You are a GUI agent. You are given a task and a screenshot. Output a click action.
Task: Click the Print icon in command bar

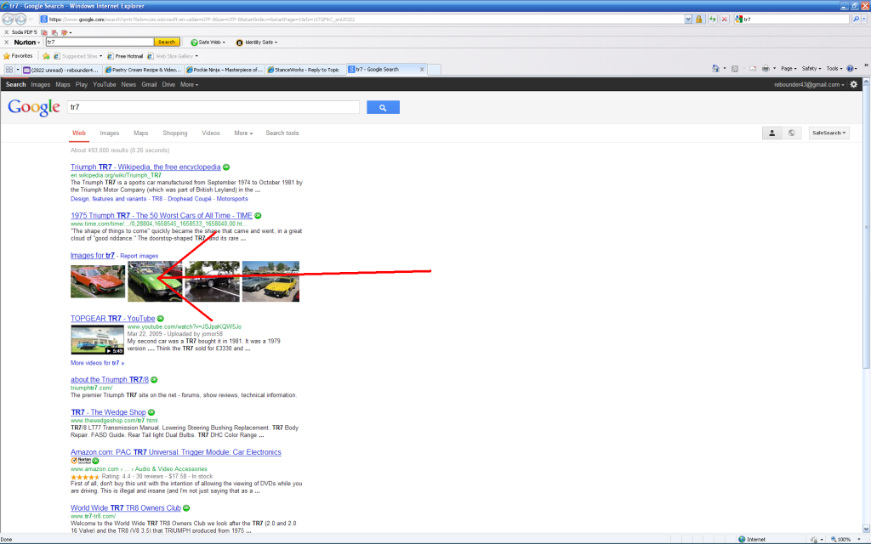tap(766, 68)
